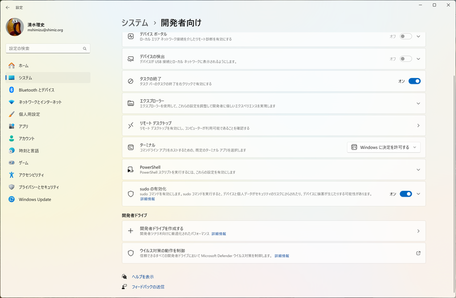The width and height of the screenshot is (456, 298).
Task: Click the ヘルプを表示 help icon
Action: (x=124, y=276)
